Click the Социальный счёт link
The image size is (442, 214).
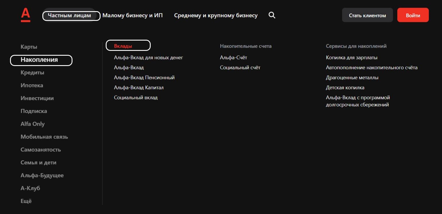point(240,67)
